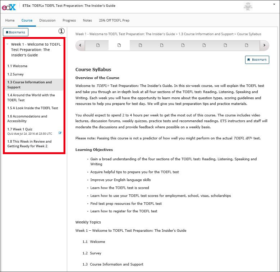Open the user profile avatar
The image size is (280, 272).
(x=248, y=6)
